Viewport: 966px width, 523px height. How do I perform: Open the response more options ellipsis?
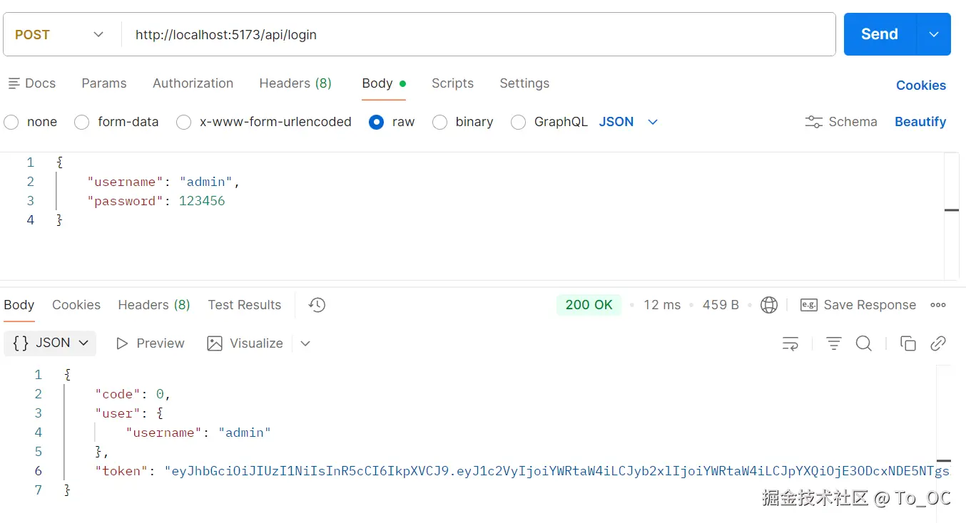tap(938, 305)
